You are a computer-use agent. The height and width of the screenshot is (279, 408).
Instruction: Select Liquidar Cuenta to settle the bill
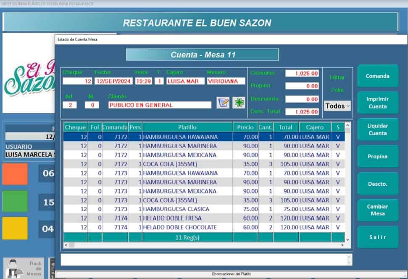pos(377,130)
